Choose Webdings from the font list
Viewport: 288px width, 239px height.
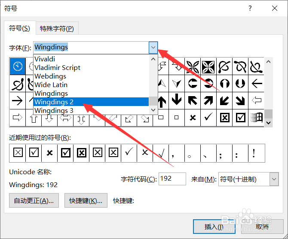coord(91,76)
